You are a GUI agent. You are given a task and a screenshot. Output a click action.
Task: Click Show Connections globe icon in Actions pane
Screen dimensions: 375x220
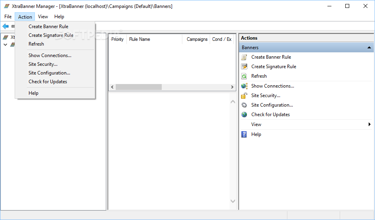click(x=244, y=86)
